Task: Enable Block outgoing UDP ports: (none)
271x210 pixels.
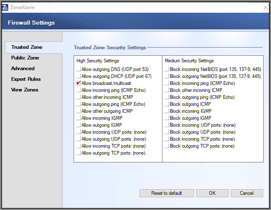Action: pos(167,132)
